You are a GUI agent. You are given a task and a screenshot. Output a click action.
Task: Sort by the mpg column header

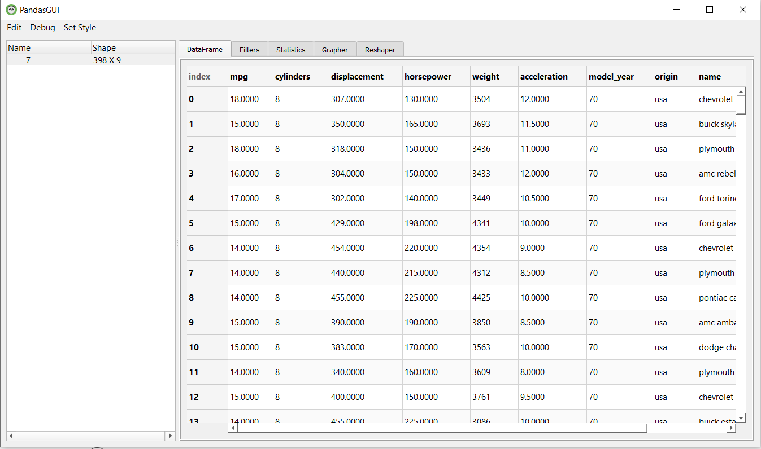pyautogui.click(x=239, y=77)
